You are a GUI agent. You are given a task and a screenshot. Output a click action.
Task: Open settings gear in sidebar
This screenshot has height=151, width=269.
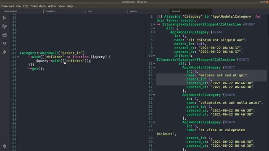tap(5, 146)
